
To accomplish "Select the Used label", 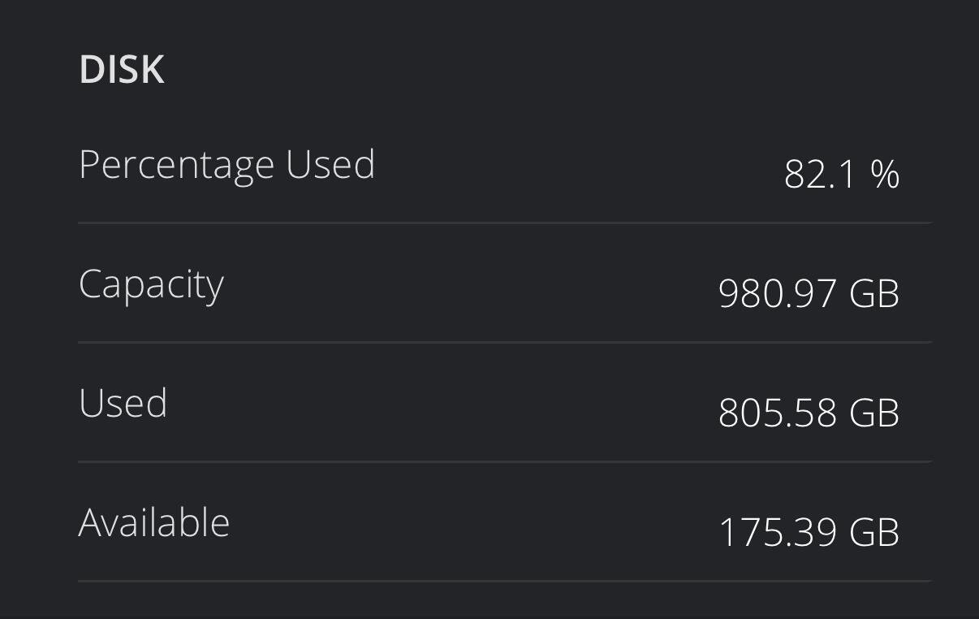I will (x=123, y=404).
